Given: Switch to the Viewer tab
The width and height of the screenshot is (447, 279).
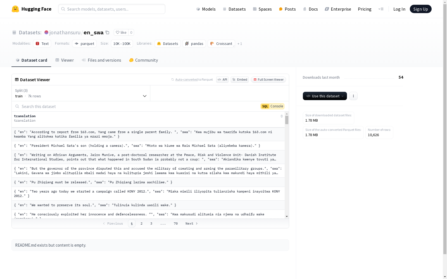Looking at the screenshot, I should pos(65,60).
